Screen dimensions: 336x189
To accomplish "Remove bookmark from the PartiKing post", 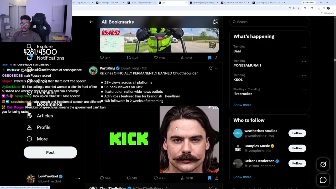I will (x=209, y=178).
